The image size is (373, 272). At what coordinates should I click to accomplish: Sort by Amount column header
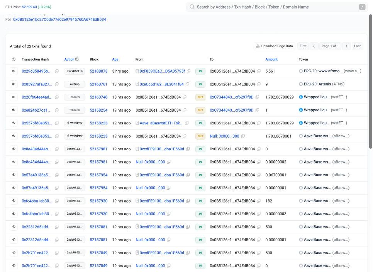[x=271, y=59]
